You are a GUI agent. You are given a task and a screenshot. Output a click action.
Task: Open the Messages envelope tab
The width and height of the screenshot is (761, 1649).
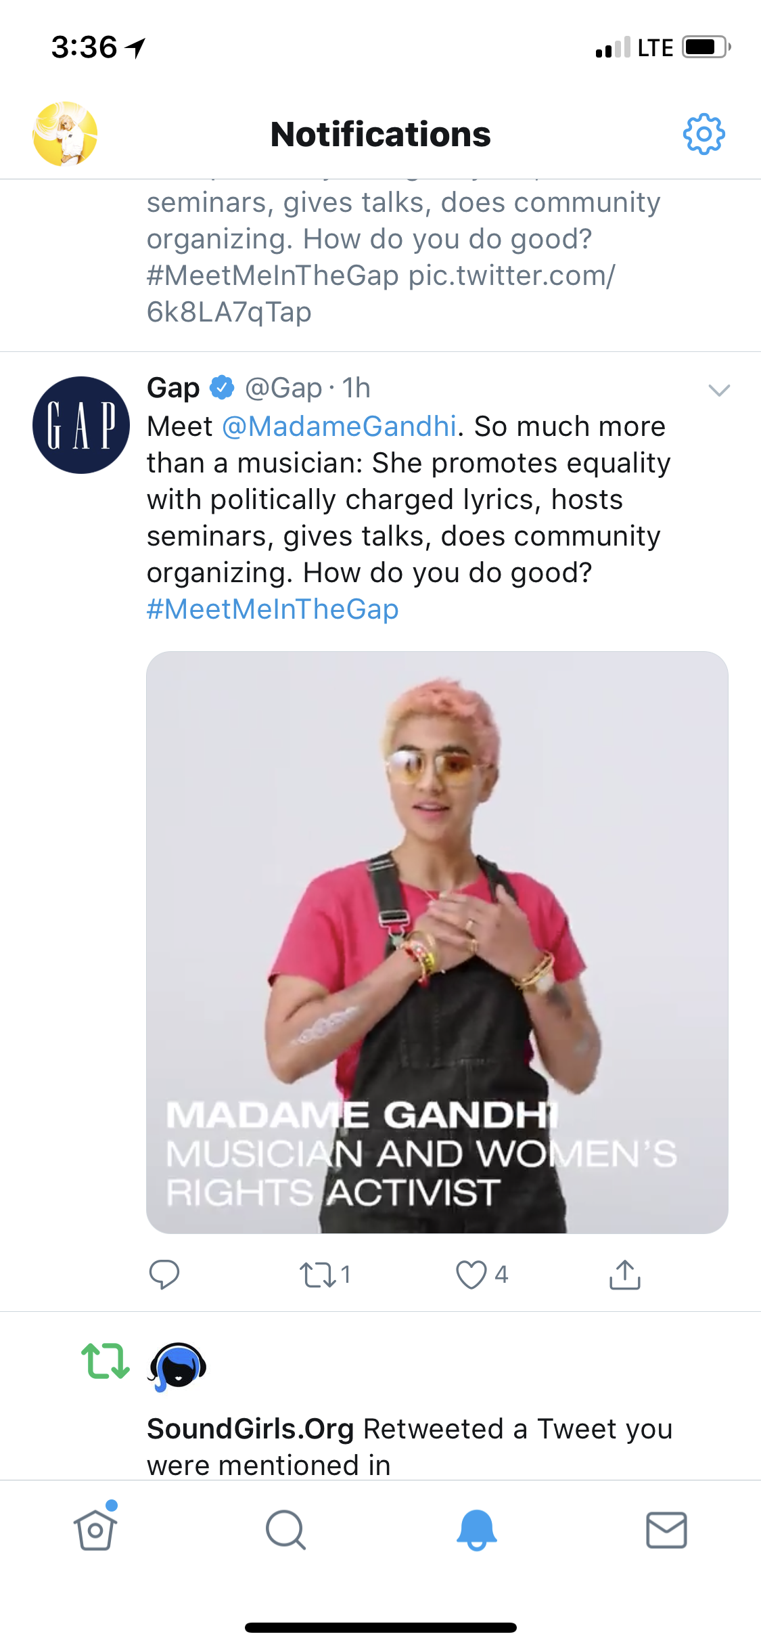click(x=666, y=1530)
